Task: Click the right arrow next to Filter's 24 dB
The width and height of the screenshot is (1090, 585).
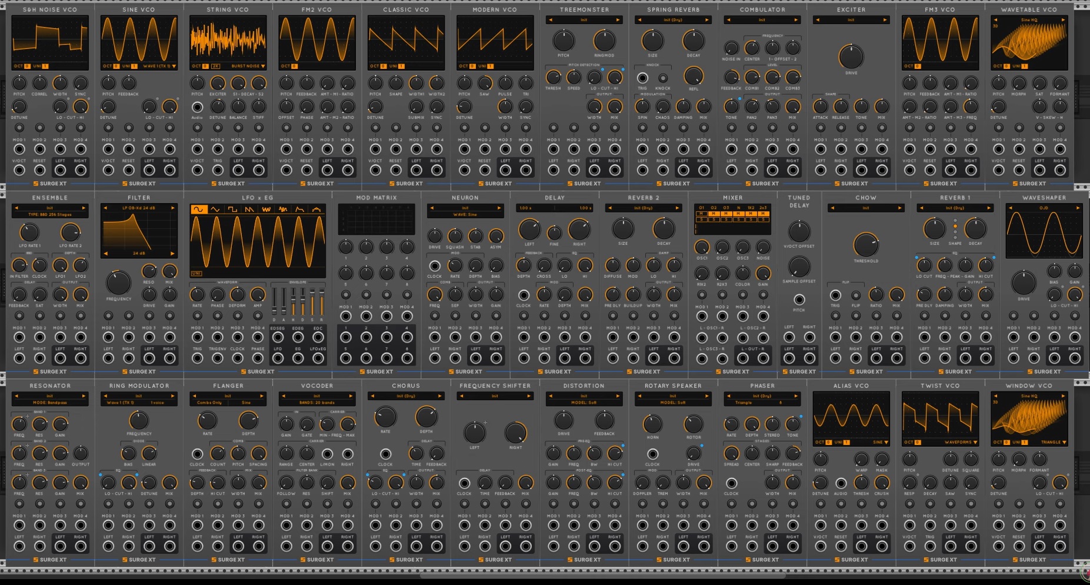Action: tap(172, 254)
